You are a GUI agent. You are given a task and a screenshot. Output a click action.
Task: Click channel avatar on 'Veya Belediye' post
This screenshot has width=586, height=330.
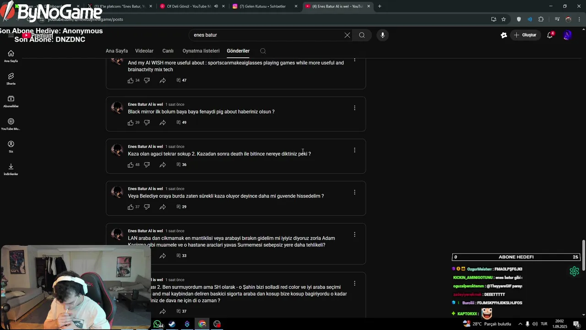click(x=117, y=192)
